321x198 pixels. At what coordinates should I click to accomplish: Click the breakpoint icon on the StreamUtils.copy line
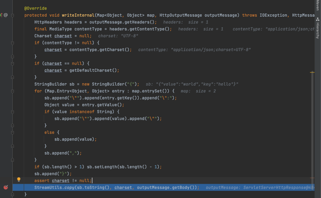pyautogui.click(x=6, y=187)
